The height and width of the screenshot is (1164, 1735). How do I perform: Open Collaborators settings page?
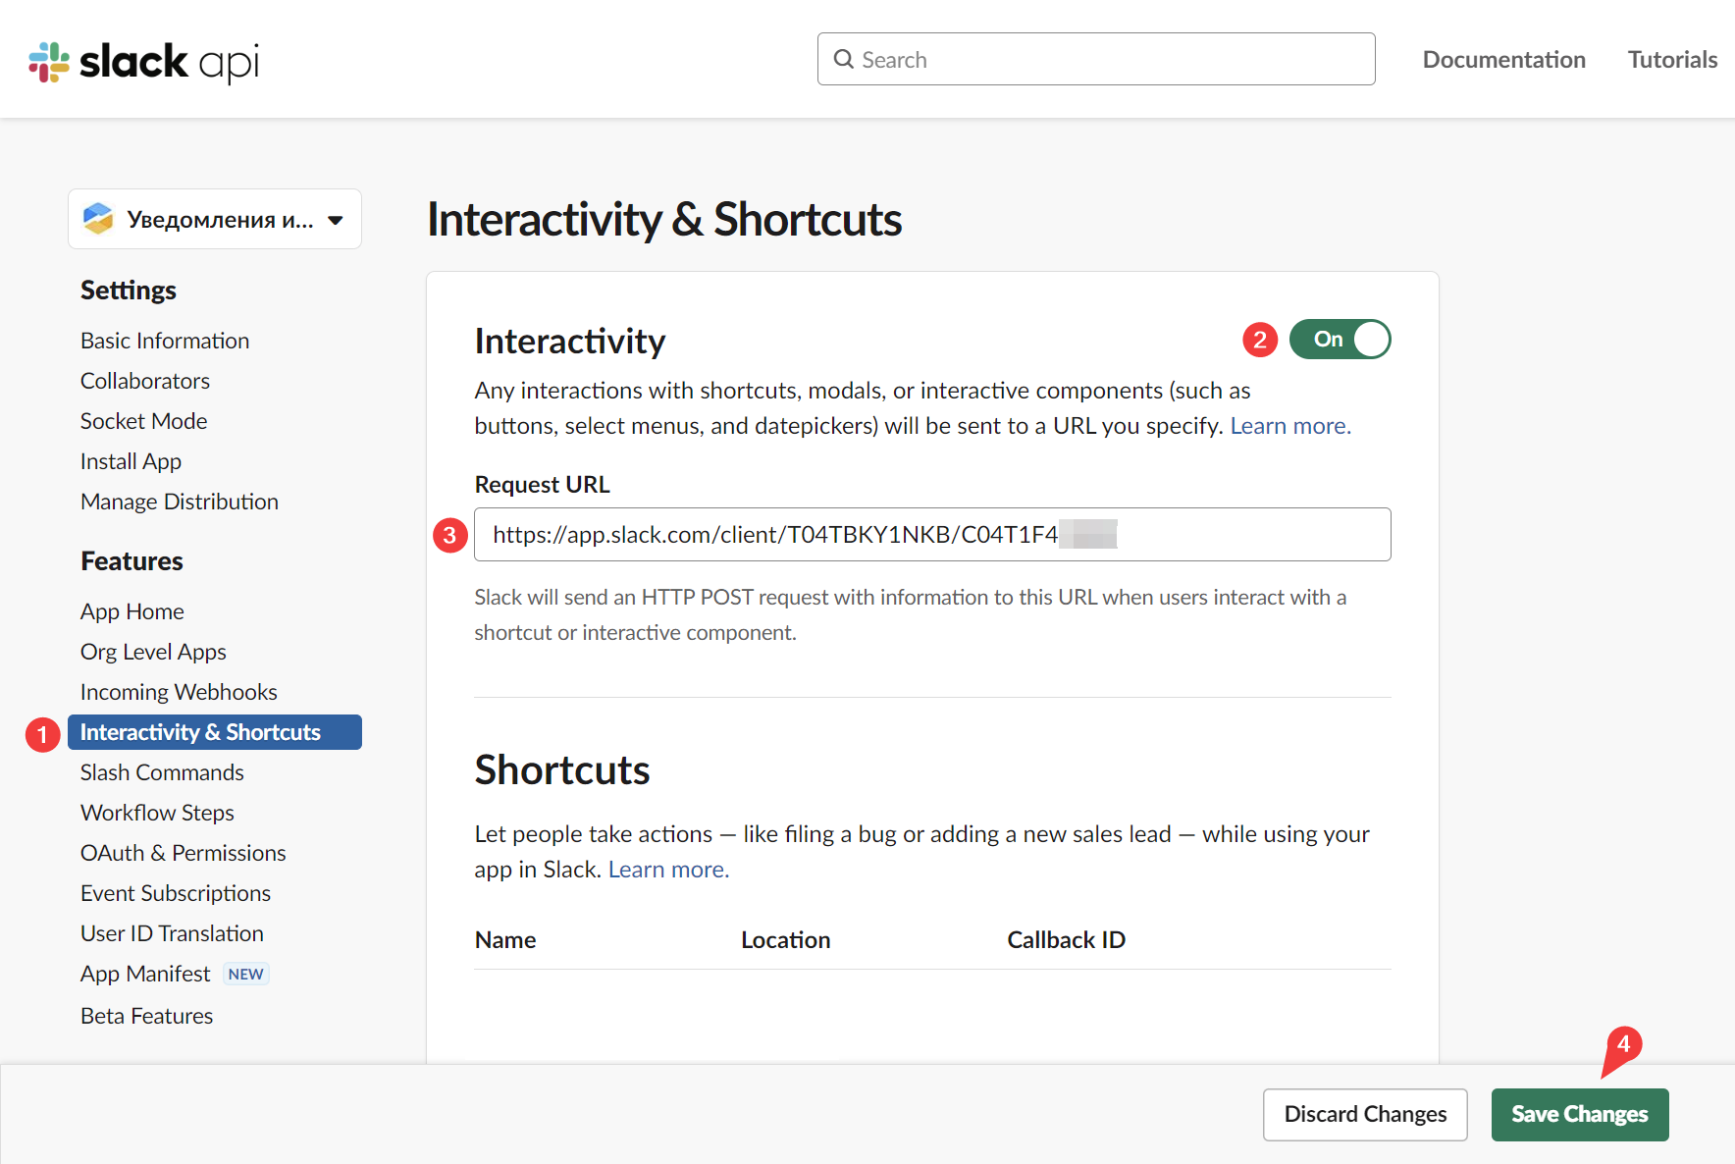(x=145, y=381)
